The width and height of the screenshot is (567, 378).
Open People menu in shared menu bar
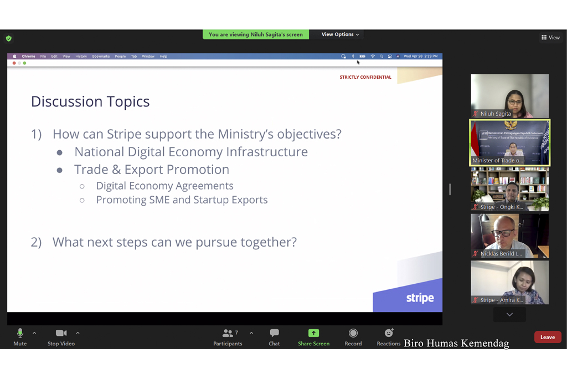[120, 57]
